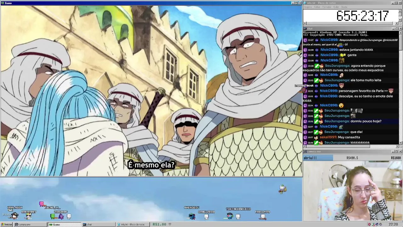Click the left arrow of the notepad horizontal scrollbar
The width and height of the screenshot is (403, 227).
pos(305,23)
